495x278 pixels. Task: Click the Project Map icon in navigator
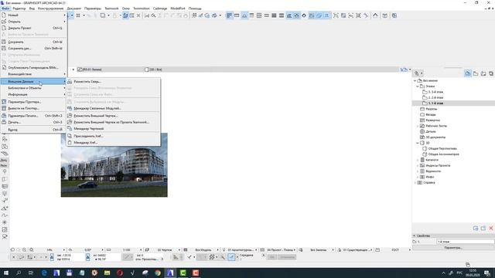pyautogui.click(x=468, y=73)
